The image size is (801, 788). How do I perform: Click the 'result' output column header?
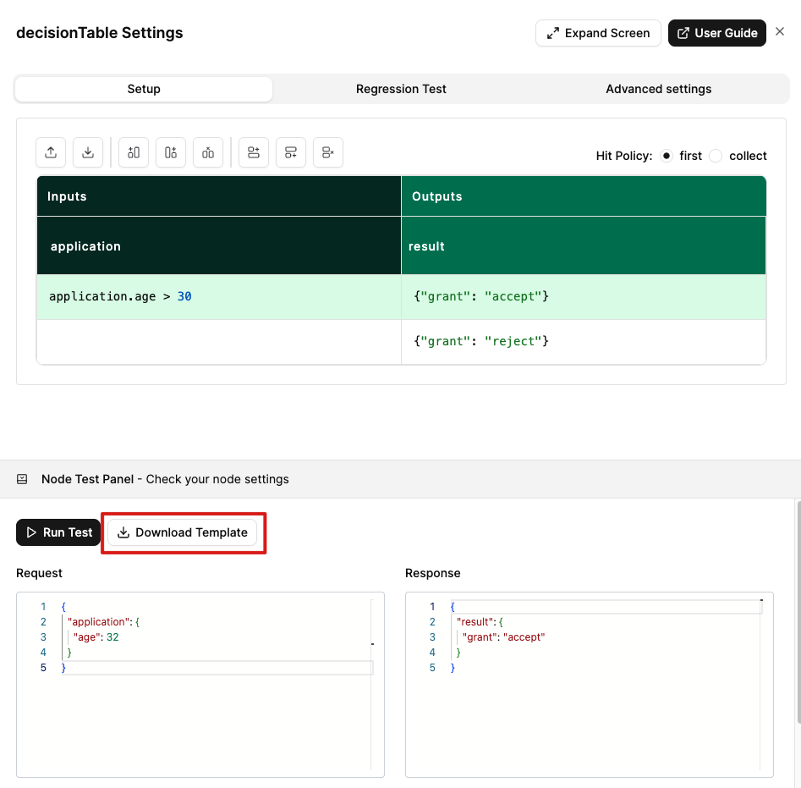pos(584,245)
